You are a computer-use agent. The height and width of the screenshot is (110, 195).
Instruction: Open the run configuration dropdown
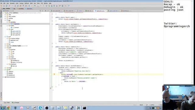[38, 6]
